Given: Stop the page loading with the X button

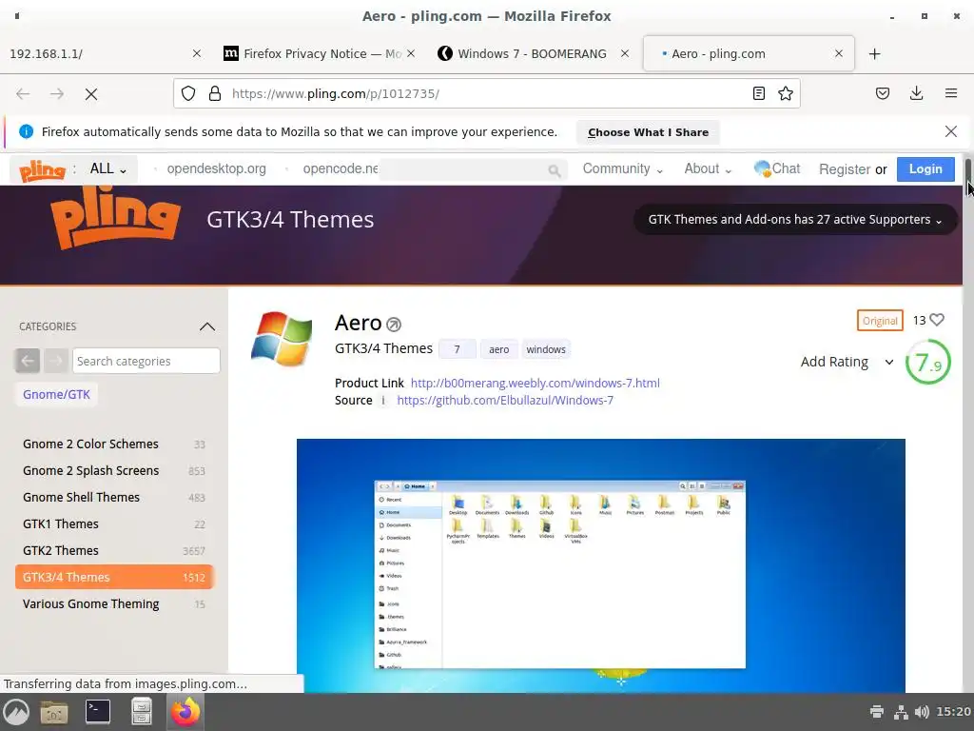Looking at the screenshot, I should (91, 94).
